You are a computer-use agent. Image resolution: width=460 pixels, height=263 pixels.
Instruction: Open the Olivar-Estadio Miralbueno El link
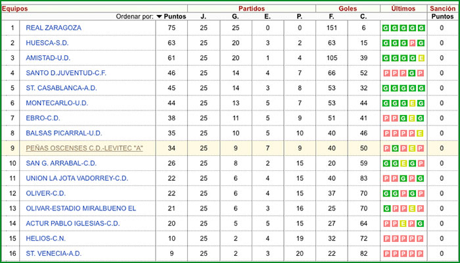tap(81, 208)
